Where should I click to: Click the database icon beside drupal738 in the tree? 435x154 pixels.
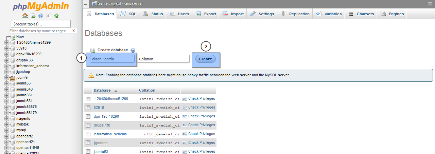(13, 60)
